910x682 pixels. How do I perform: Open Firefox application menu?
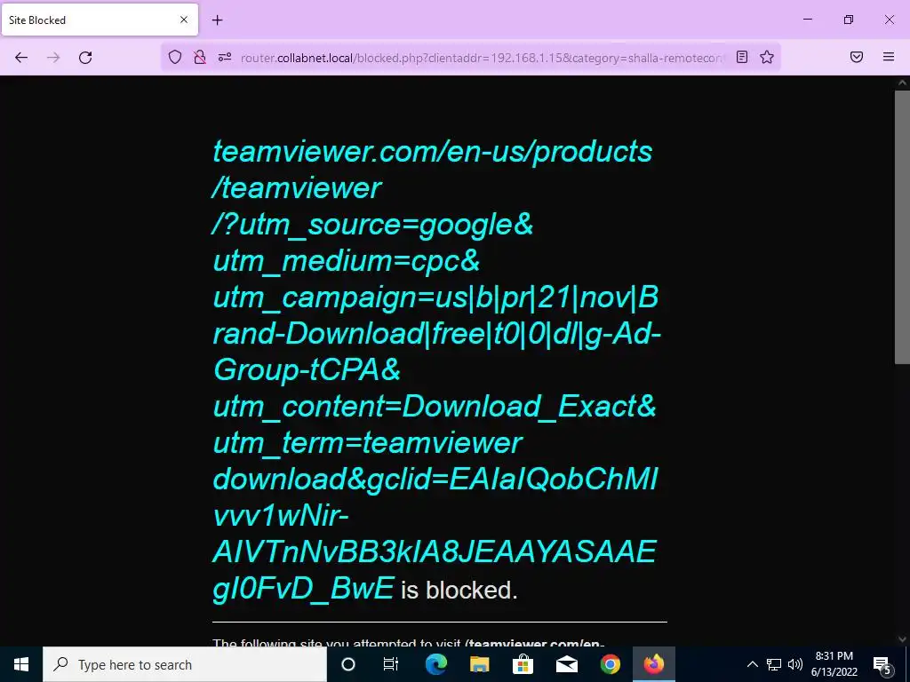tap(889, 57)
